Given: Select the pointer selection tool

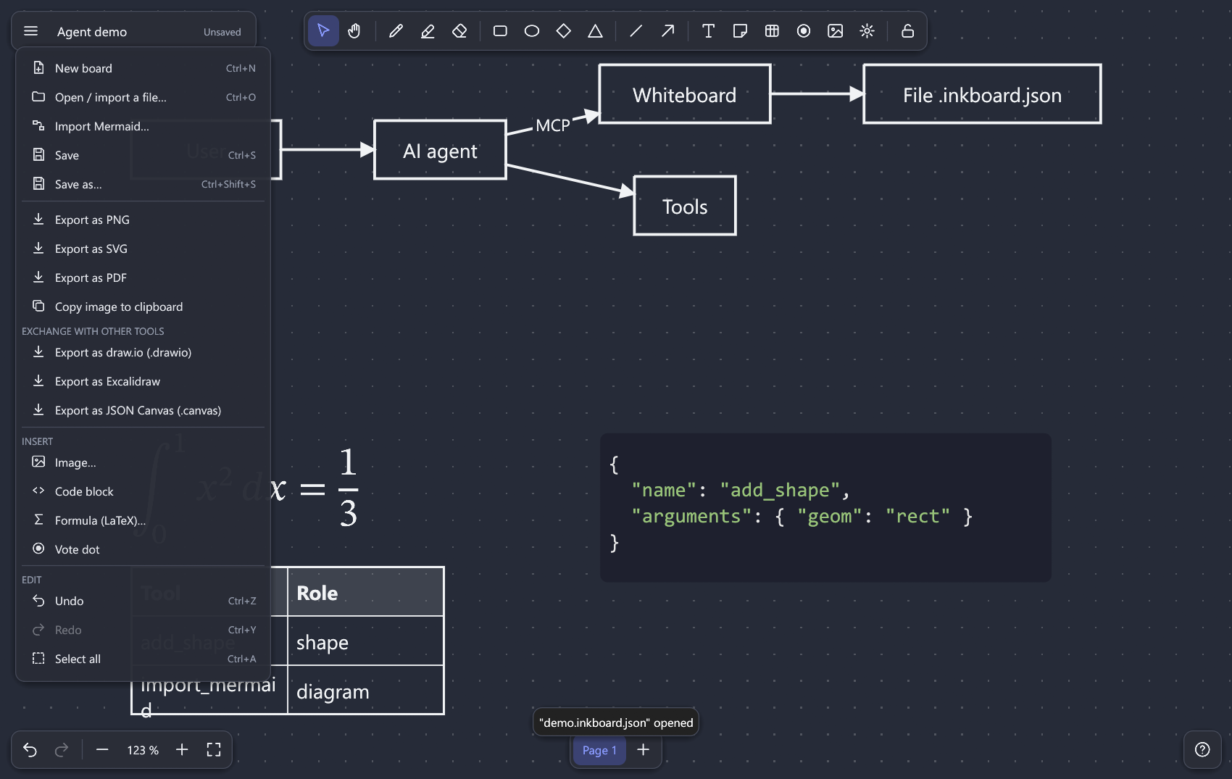Looking at the screenshot, I should click(323, 31).
